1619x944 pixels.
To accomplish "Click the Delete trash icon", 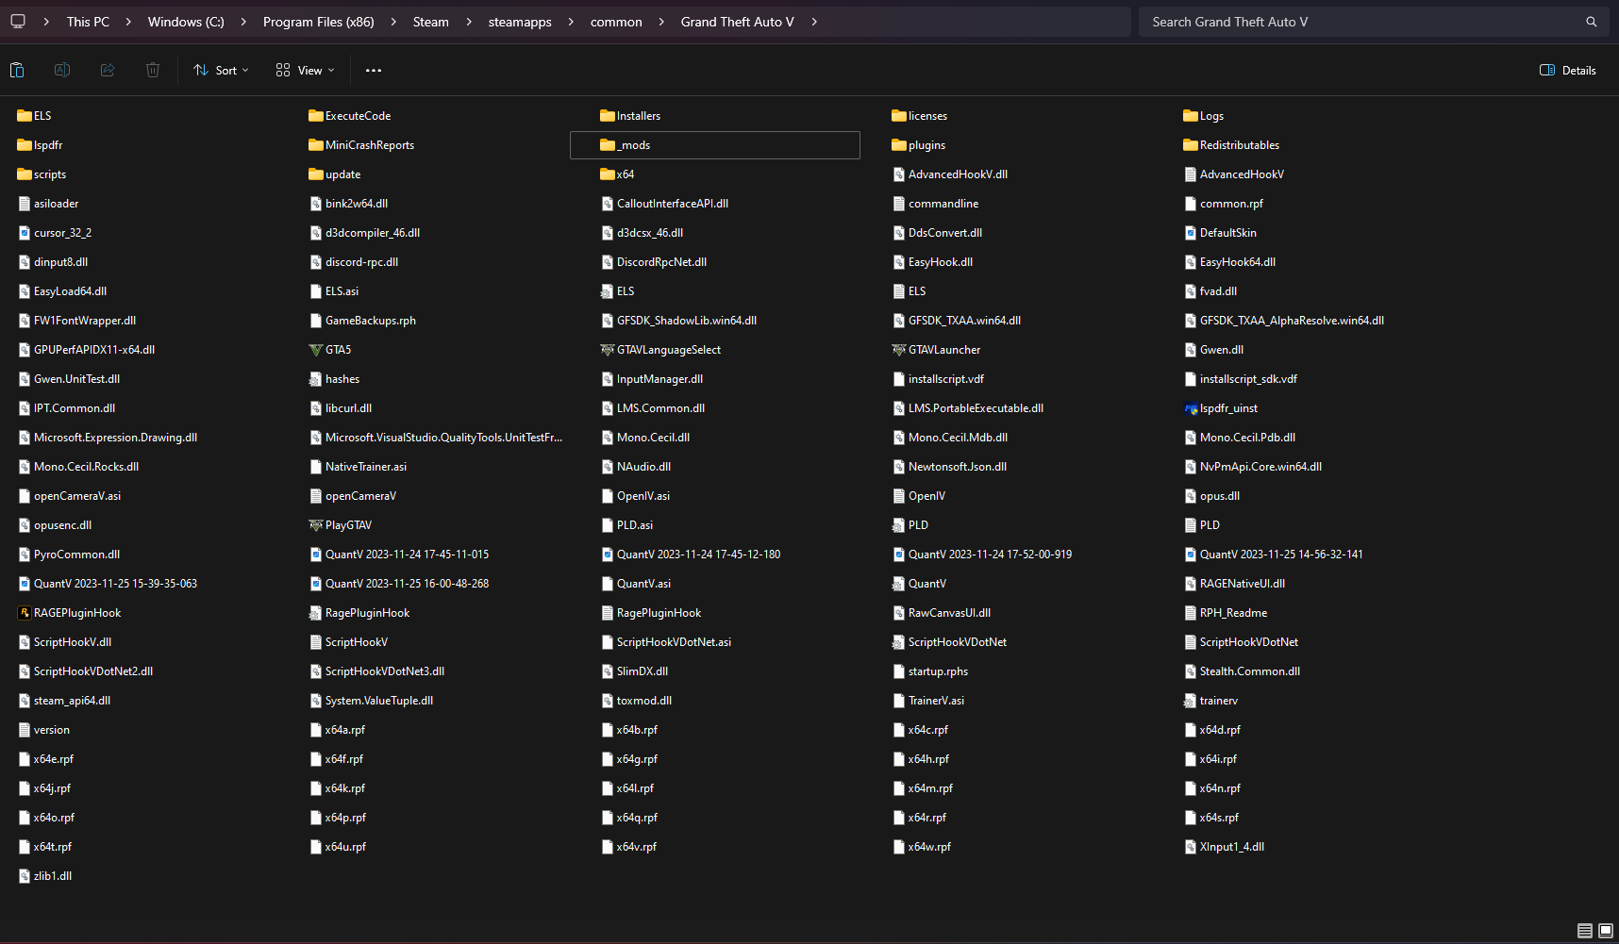I will click(x=153, y=70).
